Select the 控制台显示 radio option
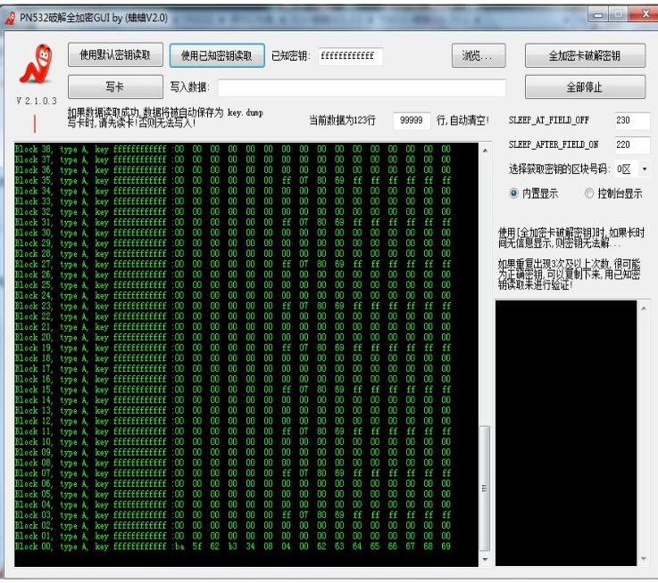Screen dimensions: 658x583 click(x=588, y=193)
